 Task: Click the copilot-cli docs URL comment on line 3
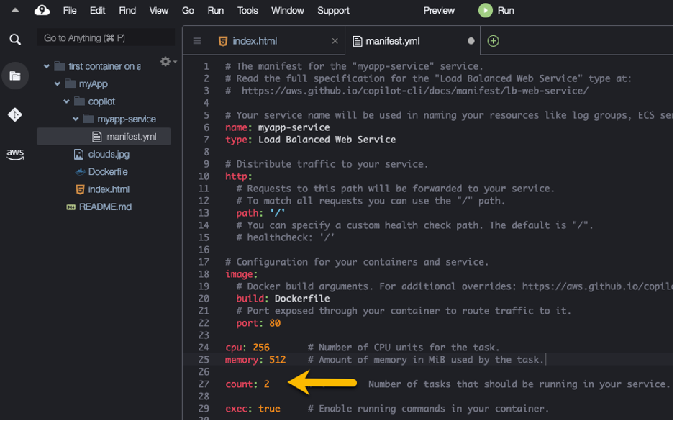tap(414, 91)
